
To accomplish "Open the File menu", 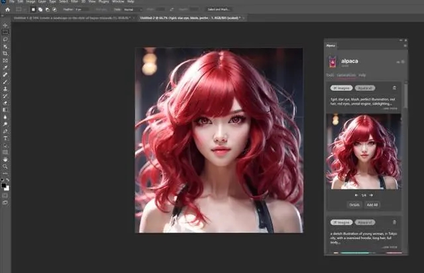I will pos(12,1).
